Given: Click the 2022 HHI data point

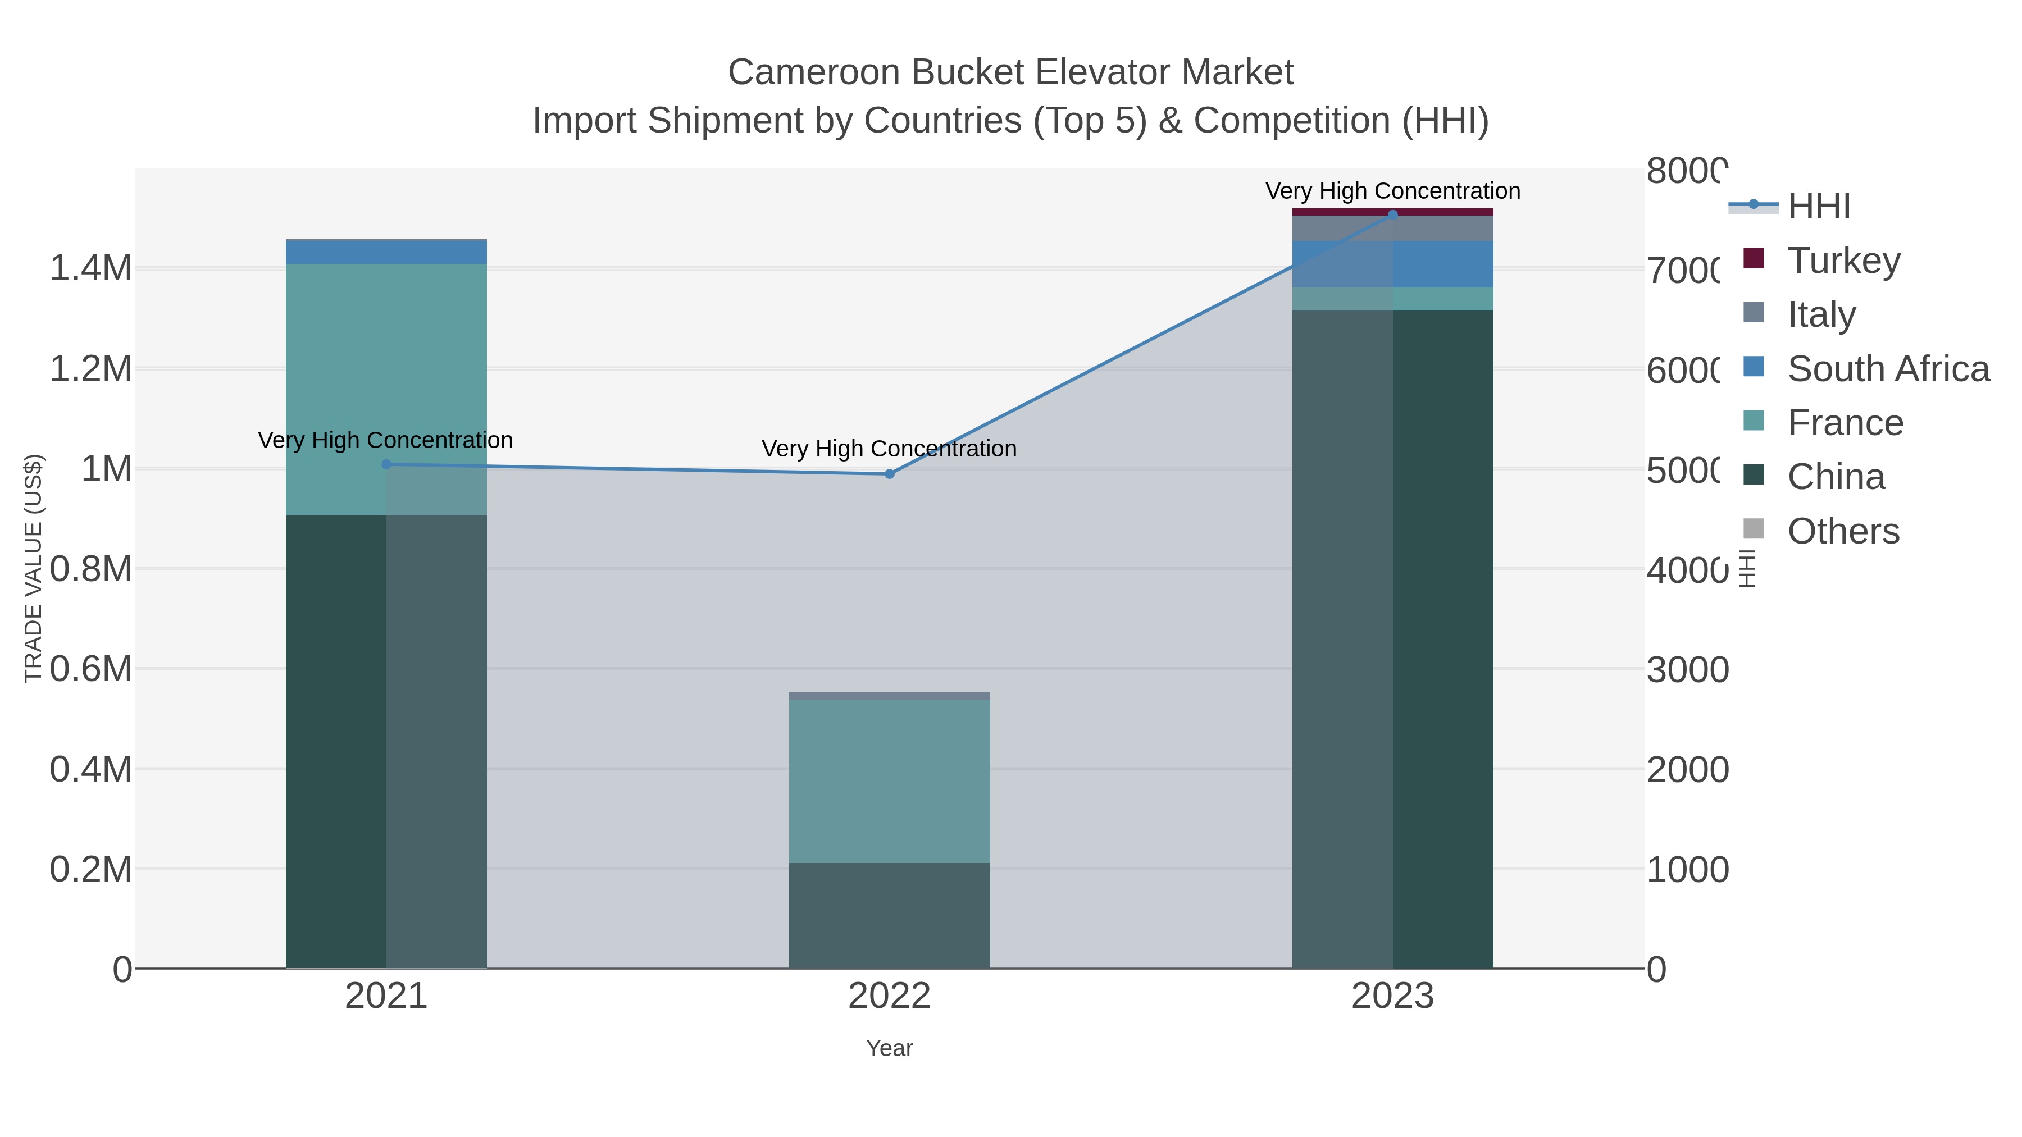Looking at the screenshot, I should pyautogui.click(x=889, y=474).
